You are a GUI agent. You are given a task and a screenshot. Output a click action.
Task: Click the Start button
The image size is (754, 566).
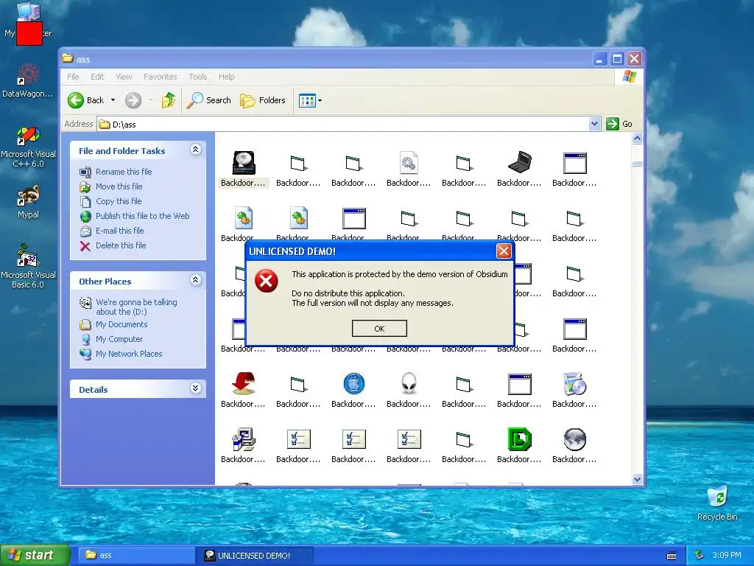coord(35,555)
